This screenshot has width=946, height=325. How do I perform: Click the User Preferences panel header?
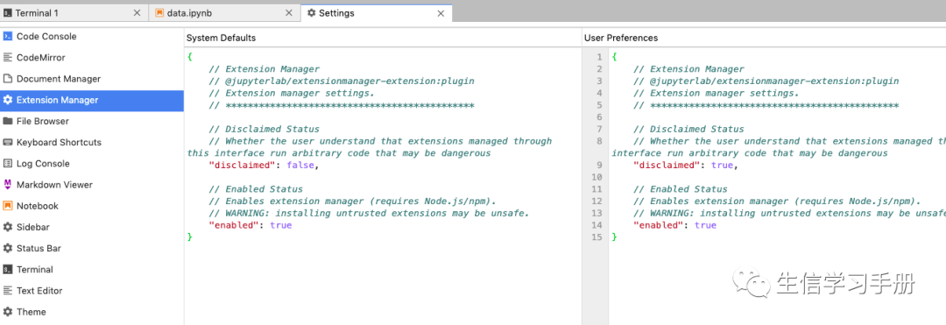pyautogui.click(x=621, y=38)
